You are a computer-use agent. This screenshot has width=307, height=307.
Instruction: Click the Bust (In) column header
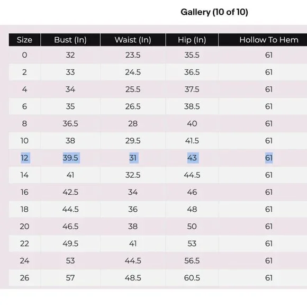[x=70, y=40]
